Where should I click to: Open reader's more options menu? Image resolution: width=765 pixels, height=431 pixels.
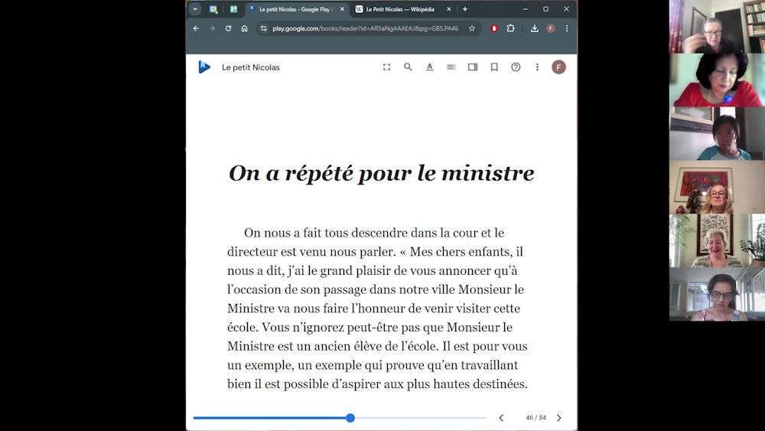537,67
